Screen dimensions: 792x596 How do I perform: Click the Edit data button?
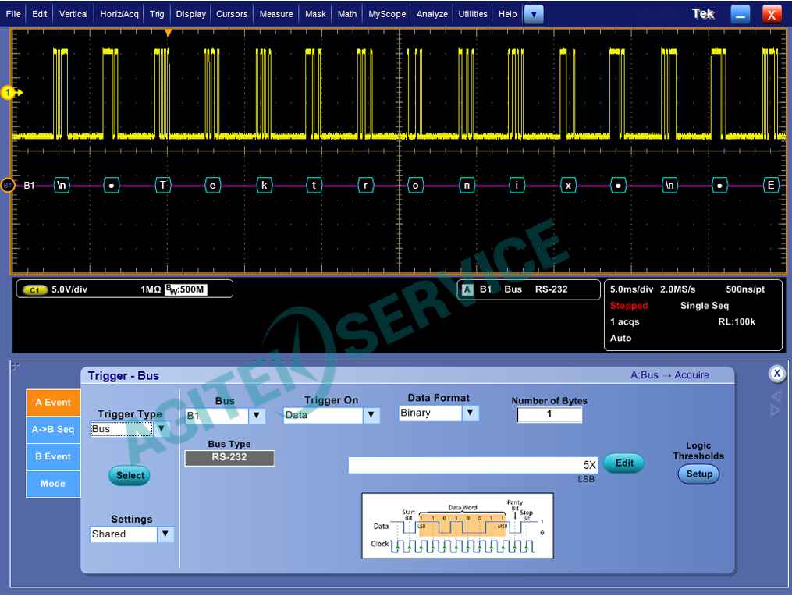click(624, 463)
